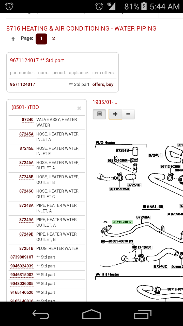Zoom out the diagram with minus button
The width and height of the screenshot is (183, 326).
point(128,114)
